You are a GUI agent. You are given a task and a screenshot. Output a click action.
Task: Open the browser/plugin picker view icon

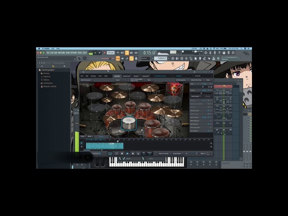click(191, 58)
